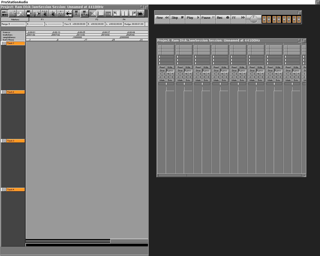
Task: Mute the first mixer channel
Action: (162, 80)
